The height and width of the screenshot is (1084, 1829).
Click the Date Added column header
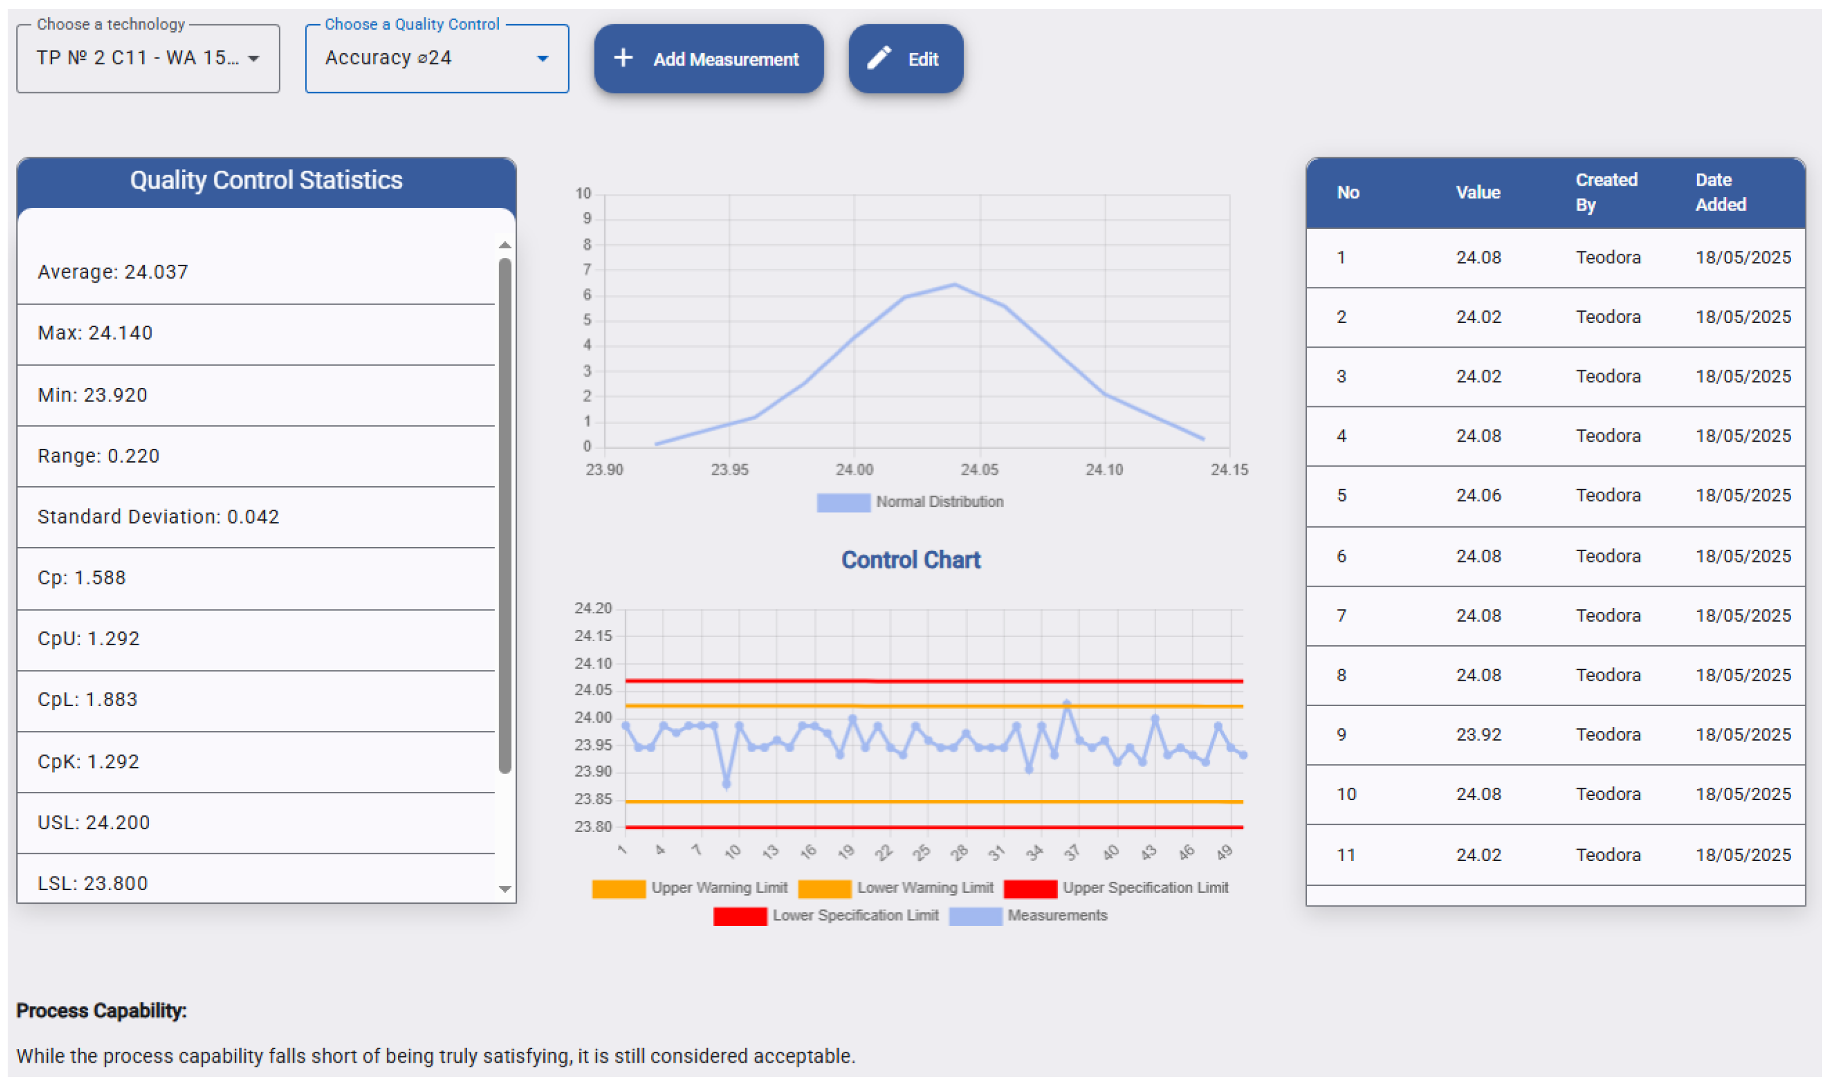tap(1720, 192)
